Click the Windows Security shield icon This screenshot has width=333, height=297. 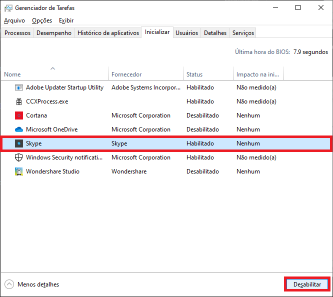pos(19,157)
